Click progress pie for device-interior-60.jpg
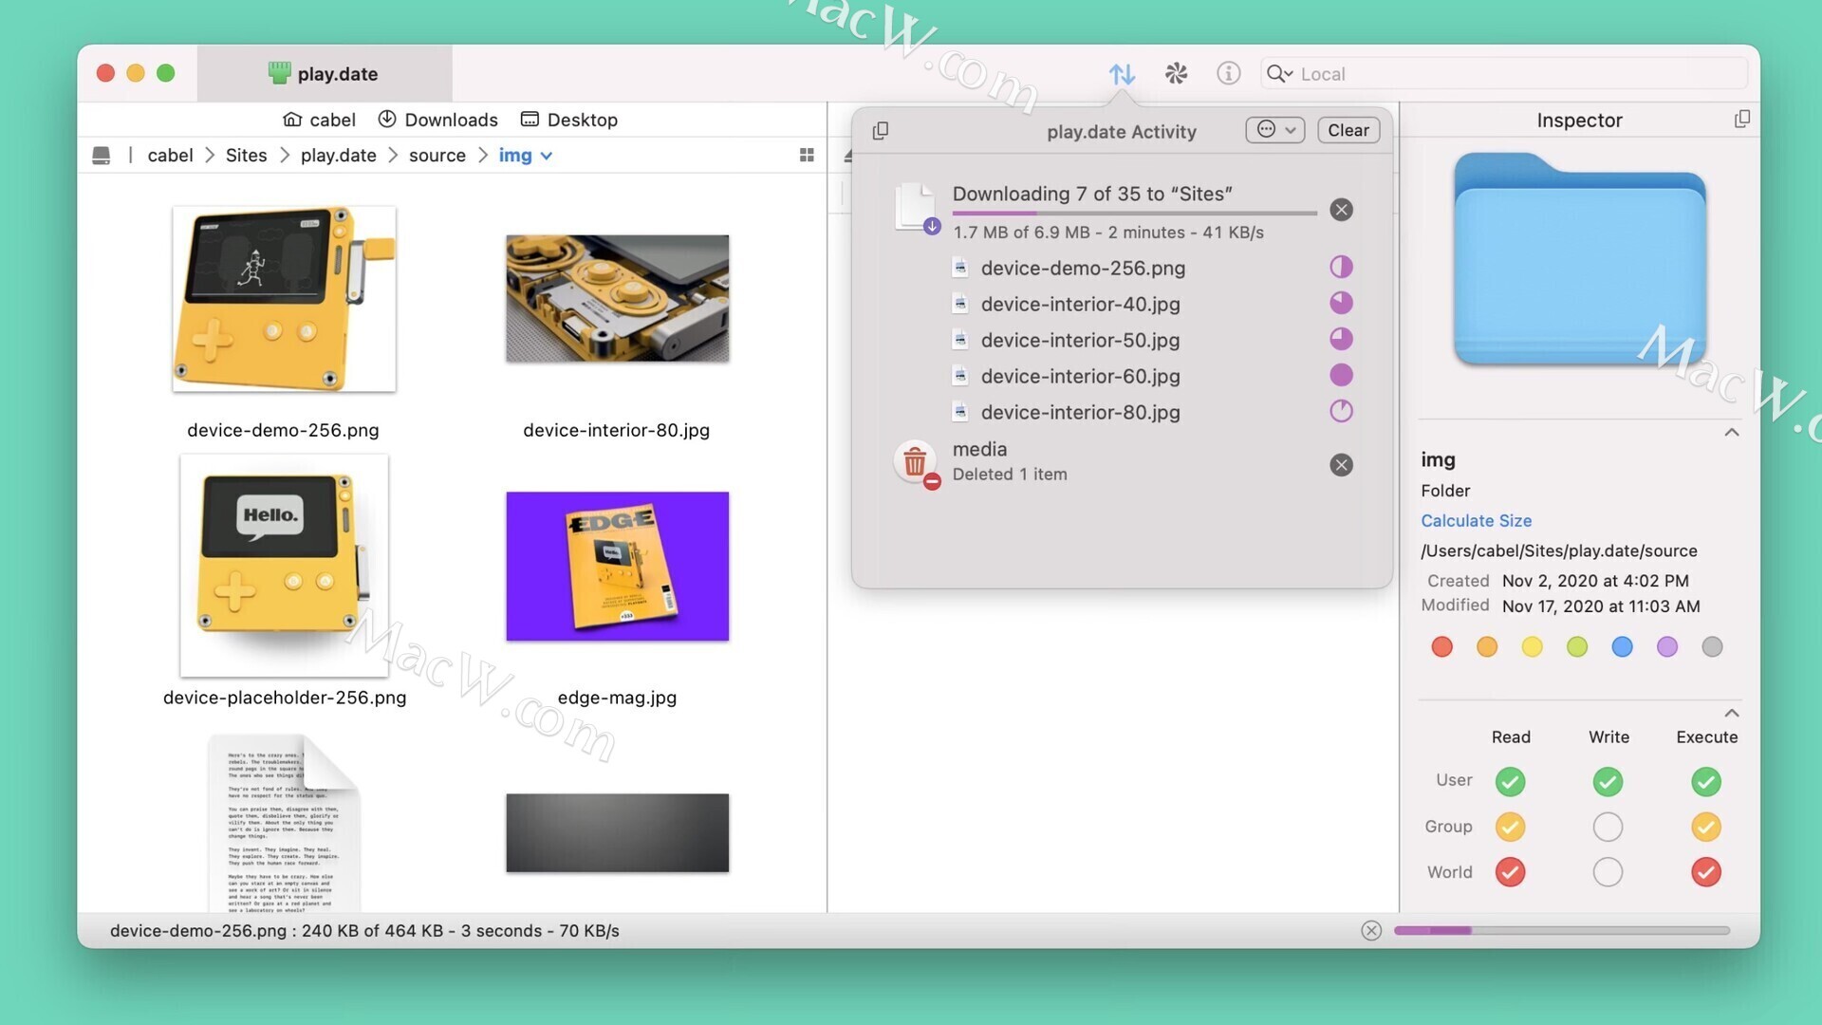Image resolution: width=1822 pixels, height=1025 pixels. click(1341, 376)
